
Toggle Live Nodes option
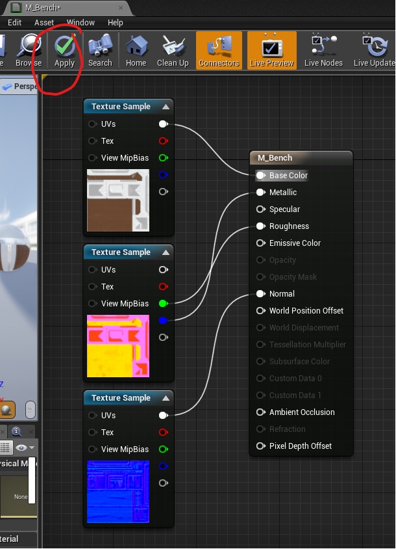323,51
